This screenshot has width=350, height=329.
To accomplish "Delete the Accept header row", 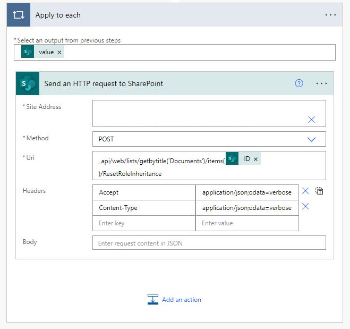I will pyautogui.click(x=305, y=191).
